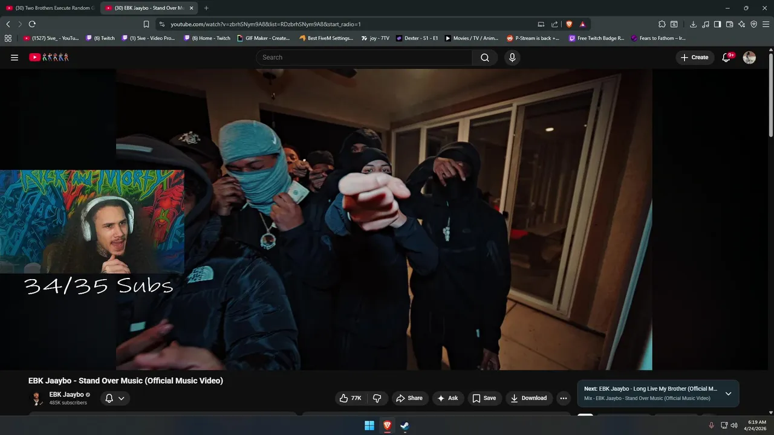
Task: Open the YouTube guide hamburger menu
Action: pyautogui.click(x=15, y=57)
